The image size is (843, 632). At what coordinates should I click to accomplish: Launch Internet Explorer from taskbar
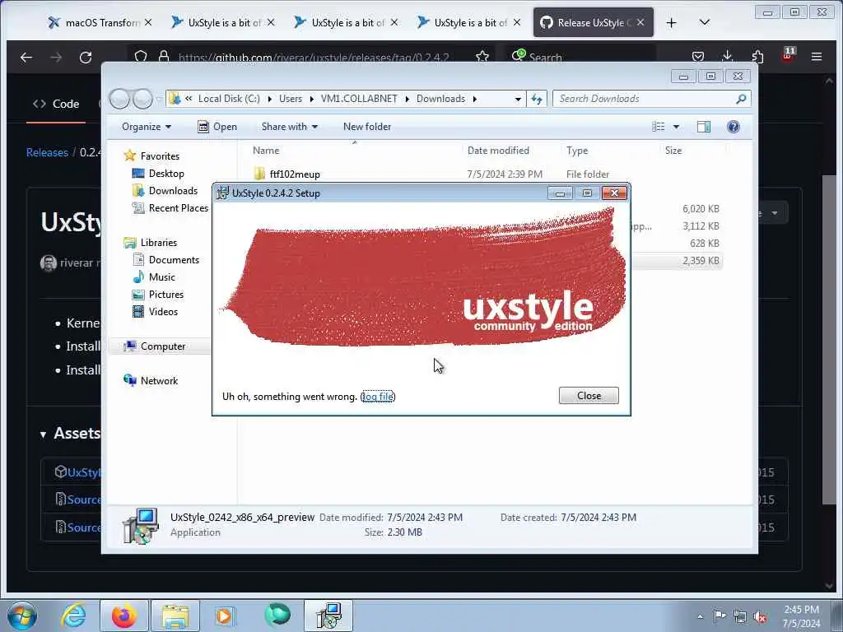73,616
